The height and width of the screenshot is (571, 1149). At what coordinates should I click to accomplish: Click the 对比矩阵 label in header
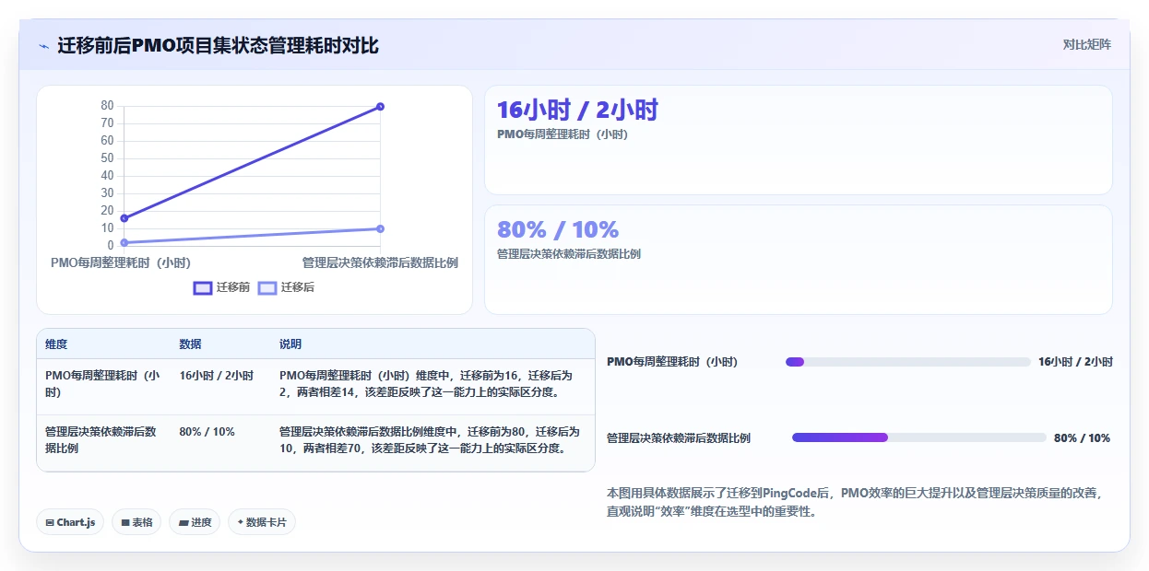[1087, 44]
